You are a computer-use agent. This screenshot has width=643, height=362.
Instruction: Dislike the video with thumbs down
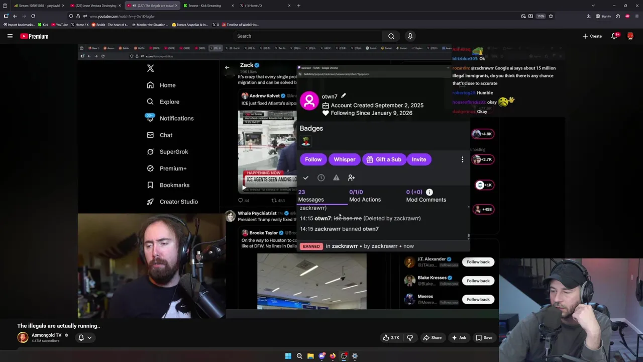coord(410,338)
